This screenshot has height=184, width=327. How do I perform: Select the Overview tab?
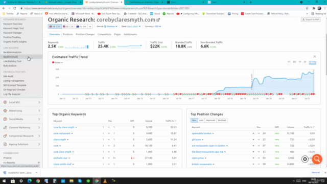coord(55,34)
